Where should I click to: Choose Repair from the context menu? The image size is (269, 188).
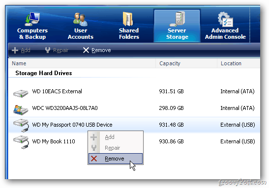(x=116, y=148)
